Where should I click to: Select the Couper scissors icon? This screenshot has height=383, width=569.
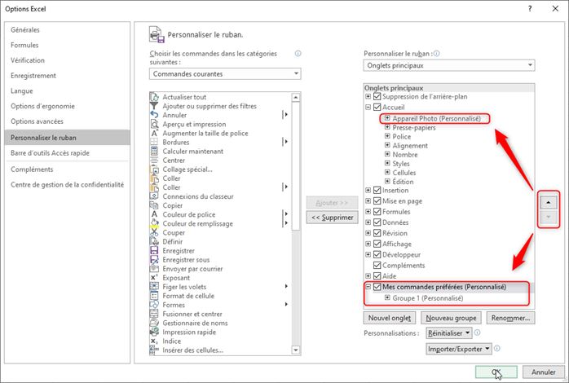click(155, 232)
